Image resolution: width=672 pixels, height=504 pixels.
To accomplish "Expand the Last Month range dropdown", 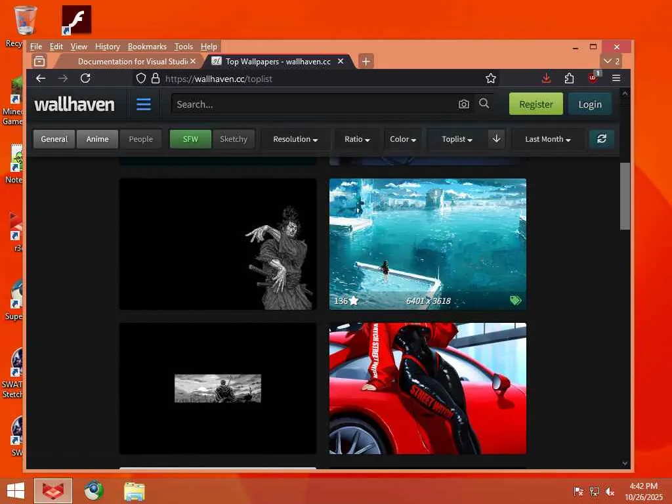I will coord(548,139).
